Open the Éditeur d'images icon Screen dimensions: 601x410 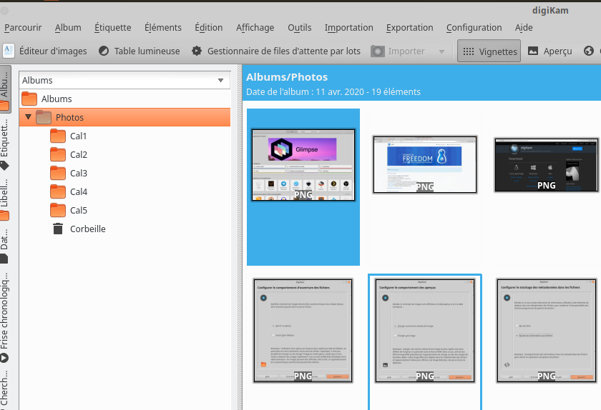9,51
